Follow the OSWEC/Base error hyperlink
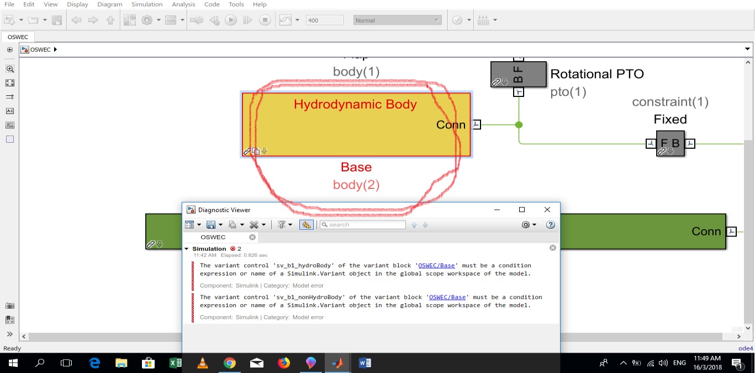 tap(436, 265)
